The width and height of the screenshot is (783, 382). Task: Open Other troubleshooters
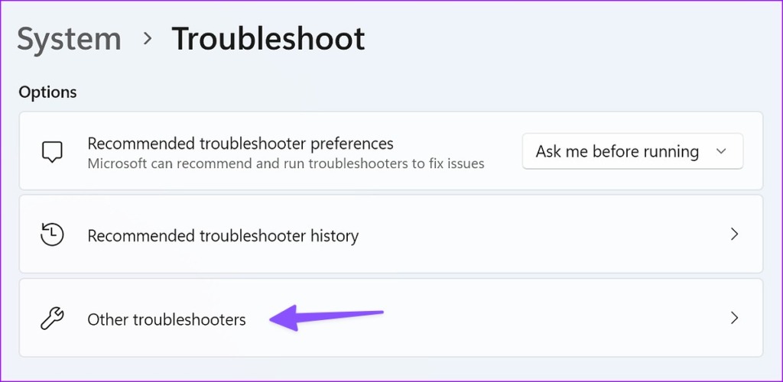[x=167, y=319]
